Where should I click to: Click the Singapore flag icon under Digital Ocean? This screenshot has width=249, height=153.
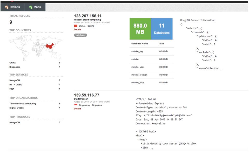[76, 105]
